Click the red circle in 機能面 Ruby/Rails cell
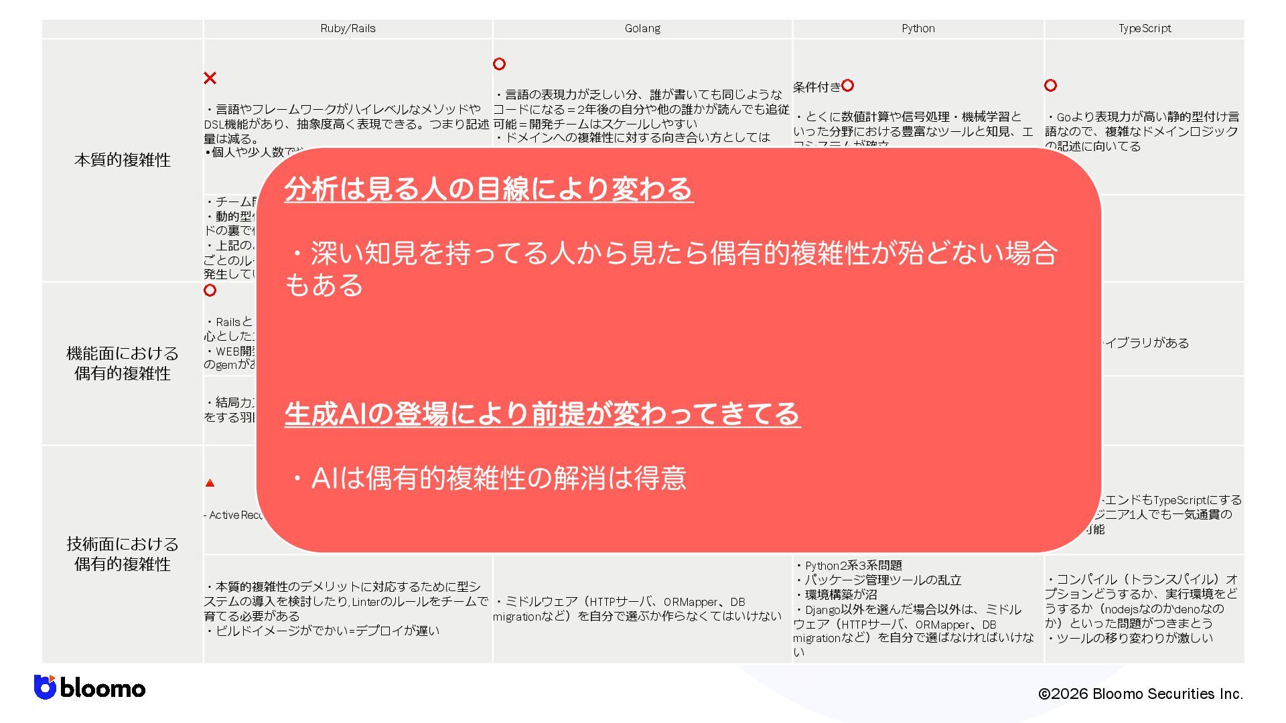Viewport: 1286px width, 723px height. [210, 291]
